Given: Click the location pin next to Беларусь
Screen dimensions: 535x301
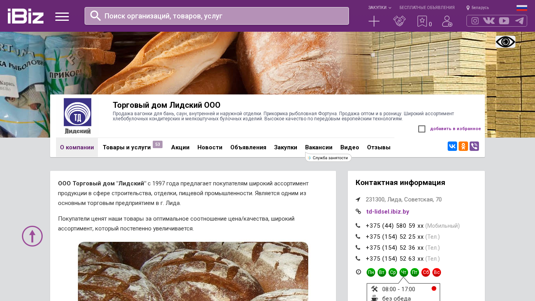Looking at the screenshot, I should (x=468, y=7).
